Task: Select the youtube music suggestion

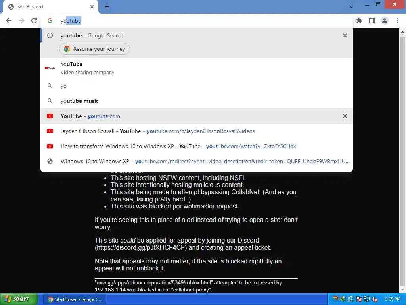Action: (197, 101)
